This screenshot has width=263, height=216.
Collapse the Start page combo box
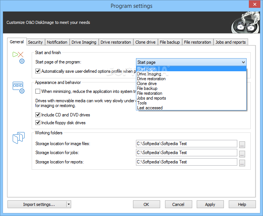(x=243, y=62)
